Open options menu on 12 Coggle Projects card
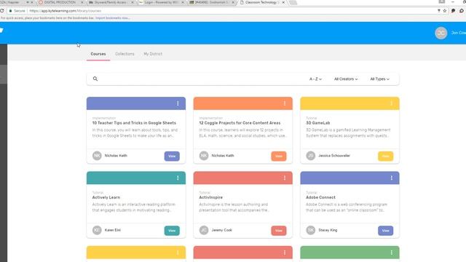The image size is (466, 262). 285,103
